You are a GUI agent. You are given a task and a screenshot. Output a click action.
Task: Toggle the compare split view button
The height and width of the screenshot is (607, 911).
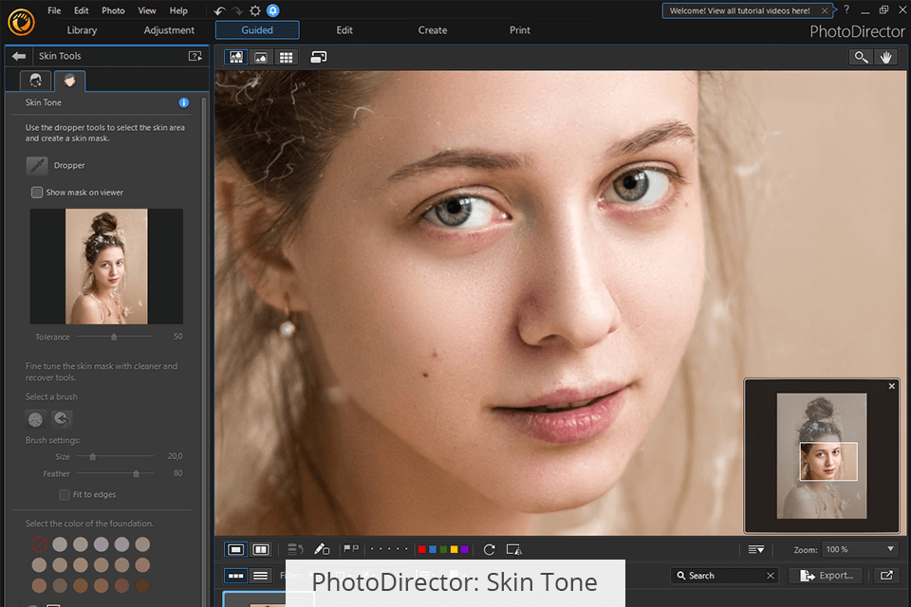[x=261, y=549]
